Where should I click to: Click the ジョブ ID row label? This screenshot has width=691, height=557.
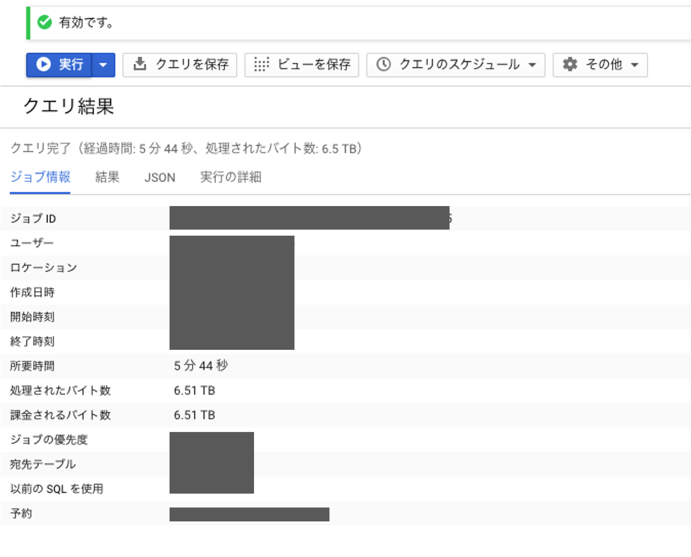pos(33,218)
